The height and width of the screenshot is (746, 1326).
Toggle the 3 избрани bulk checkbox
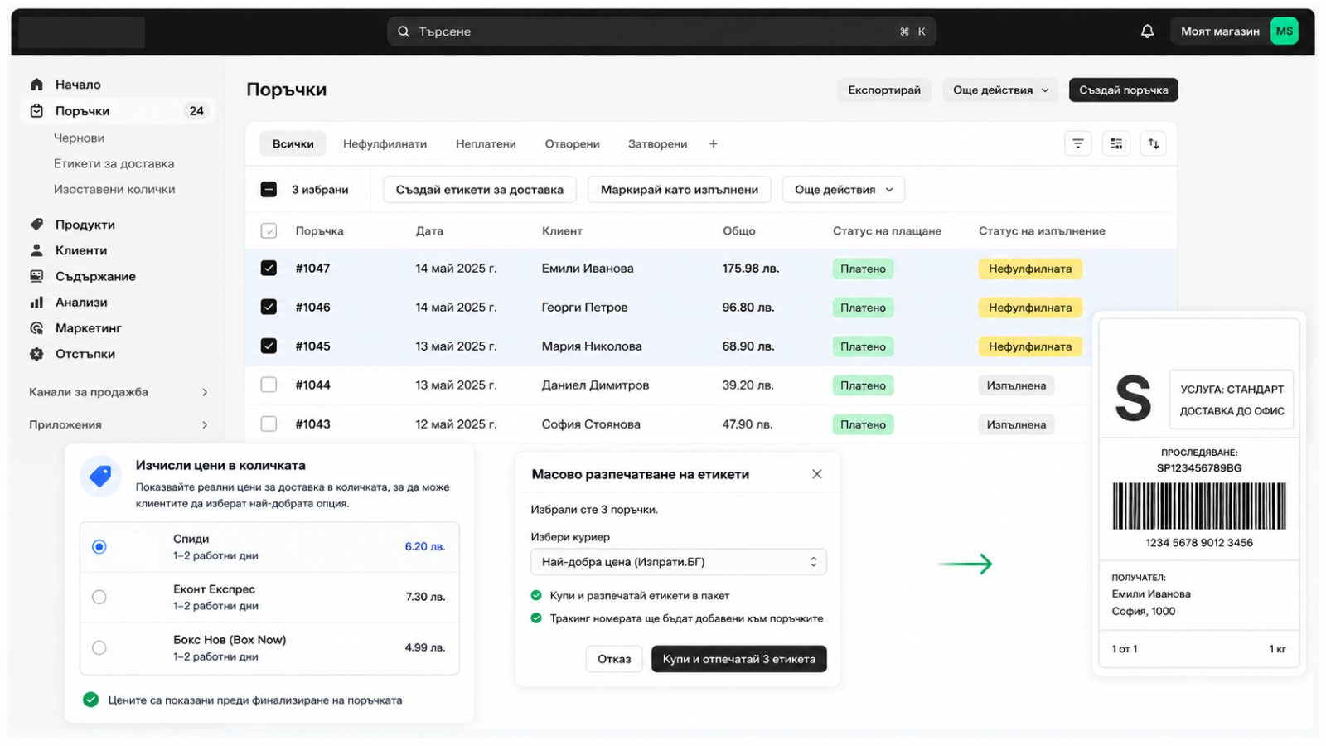pyautogui.click(x=269, y=190)
